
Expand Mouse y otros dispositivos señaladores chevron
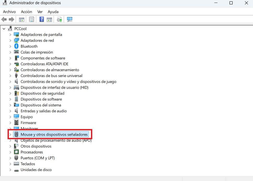[x=10, y=135]
